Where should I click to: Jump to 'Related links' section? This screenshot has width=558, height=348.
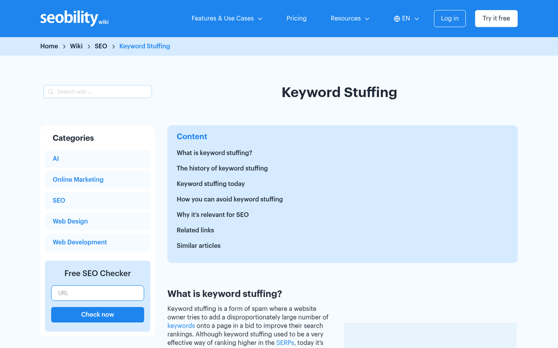coord(195,230)
